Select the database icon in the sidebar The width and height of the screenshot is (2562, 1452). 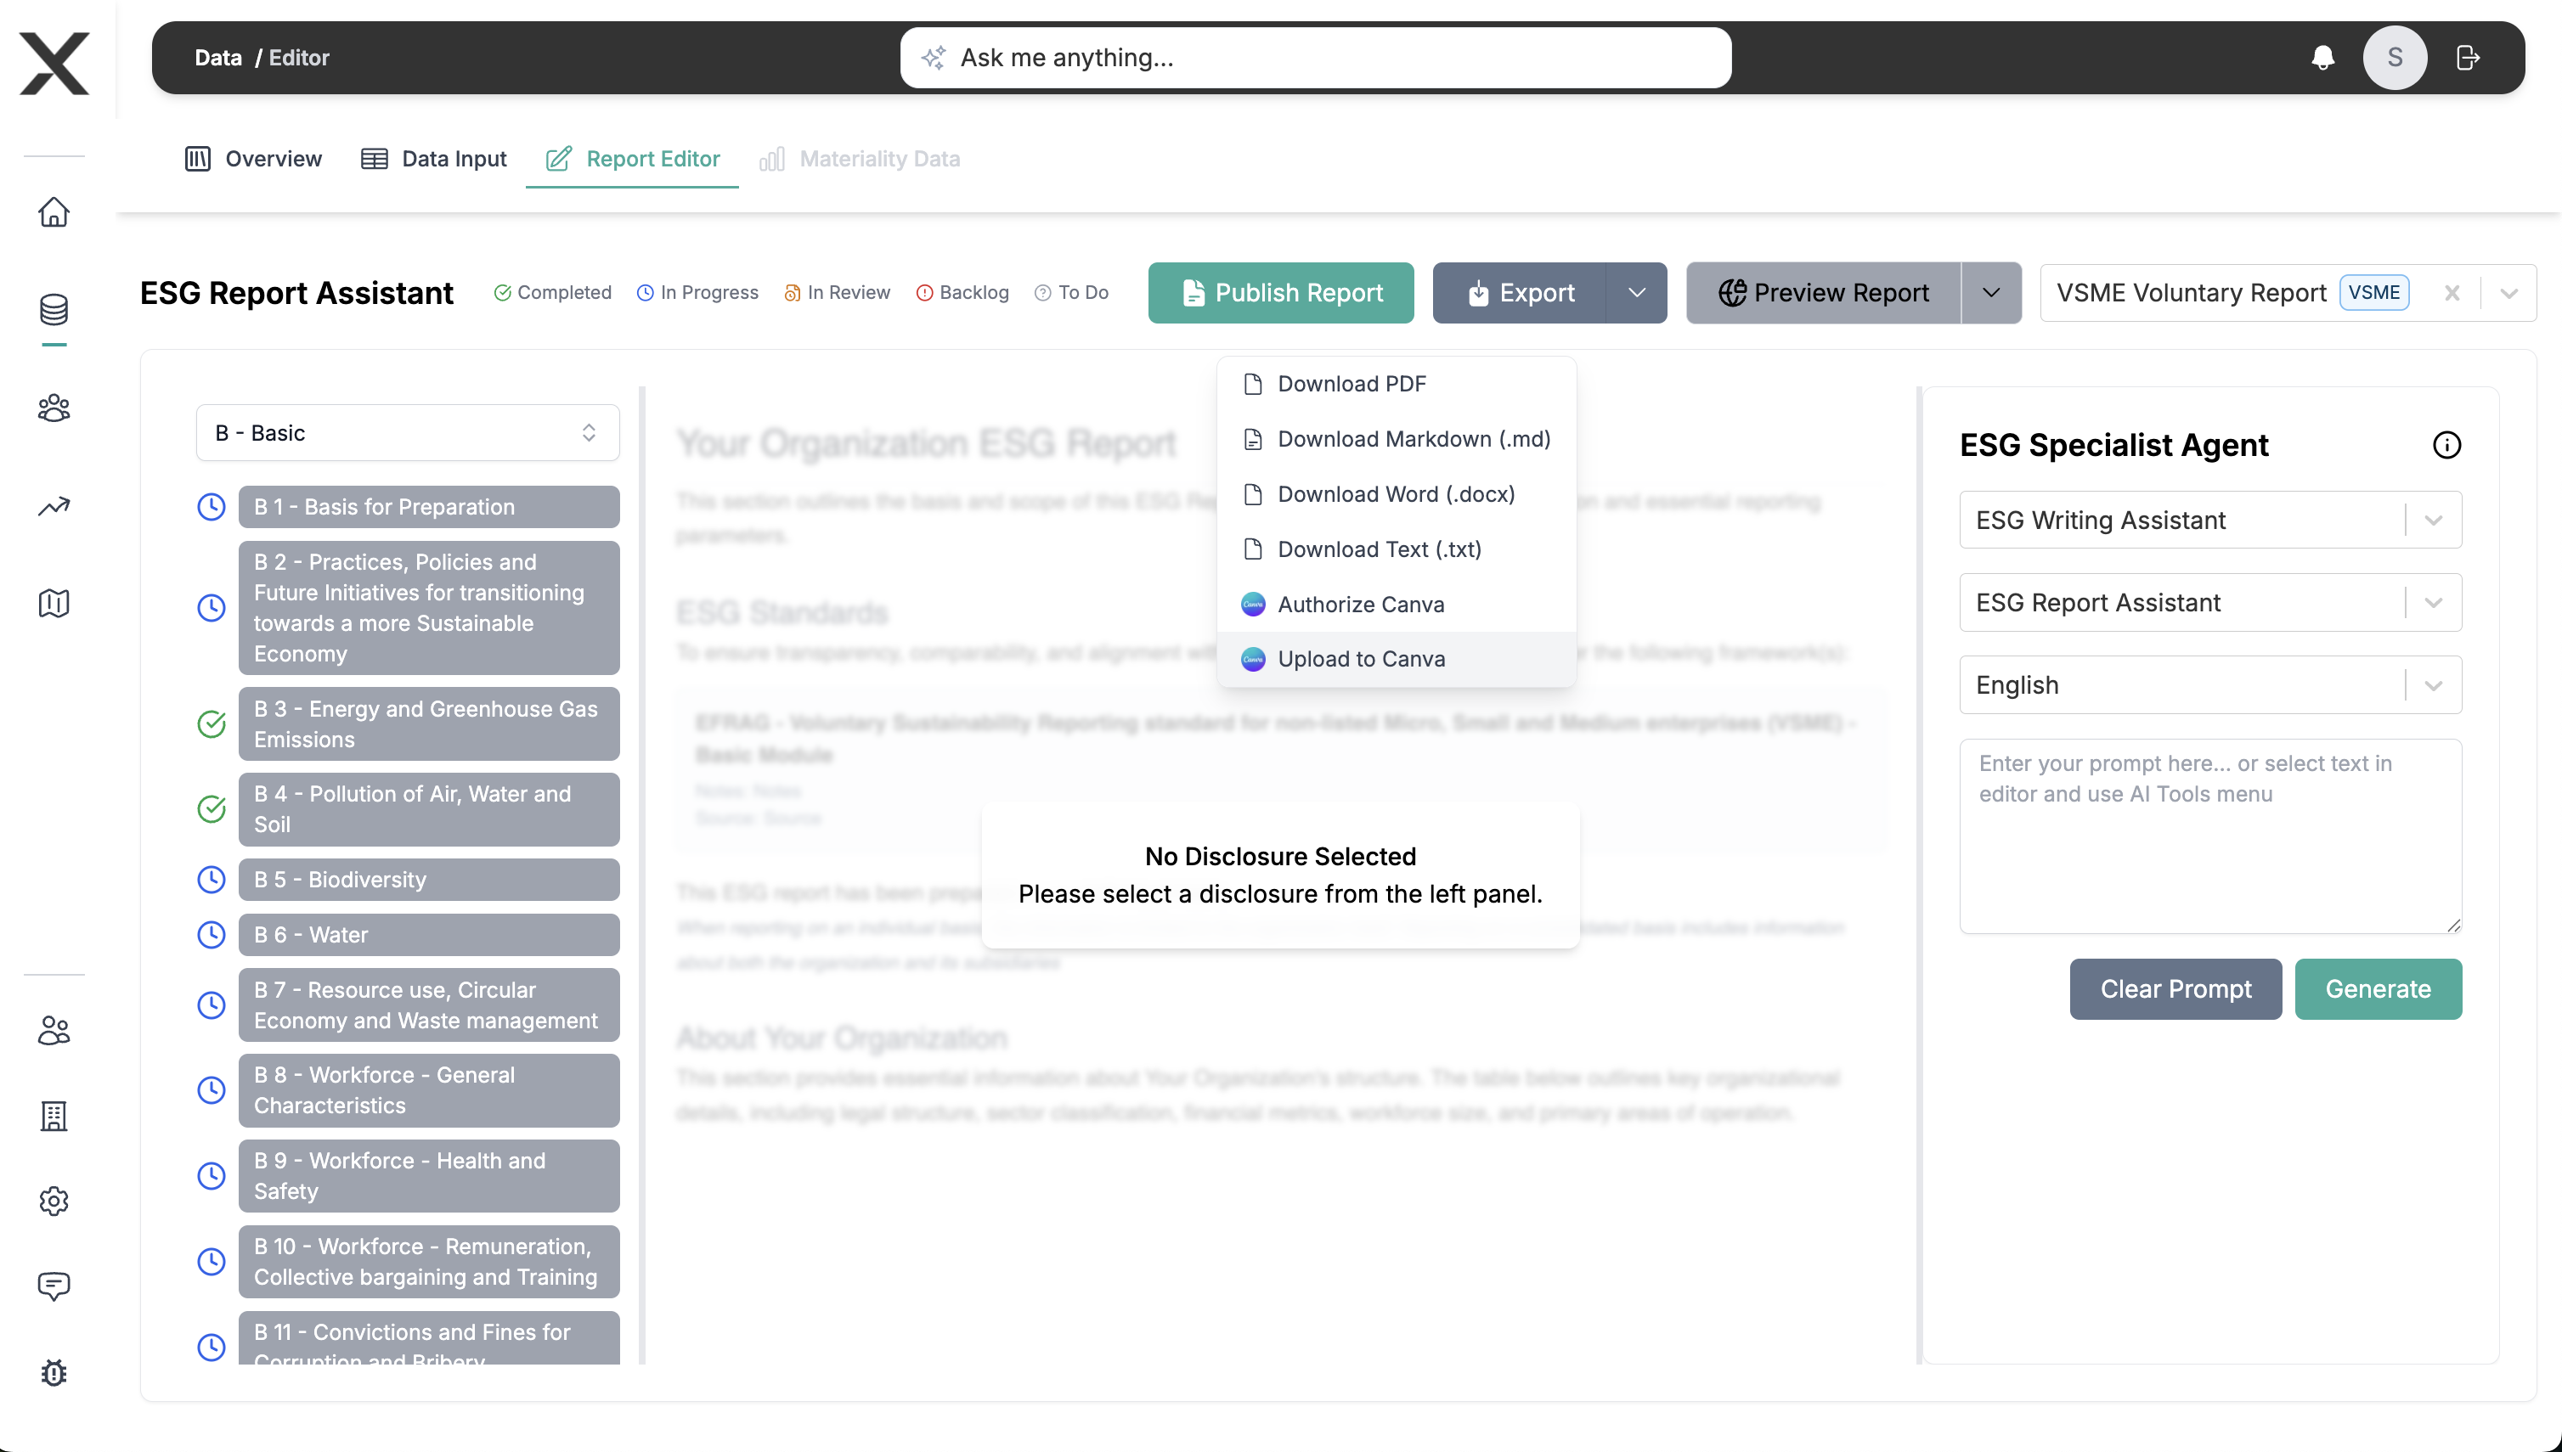tap(55, 309)
